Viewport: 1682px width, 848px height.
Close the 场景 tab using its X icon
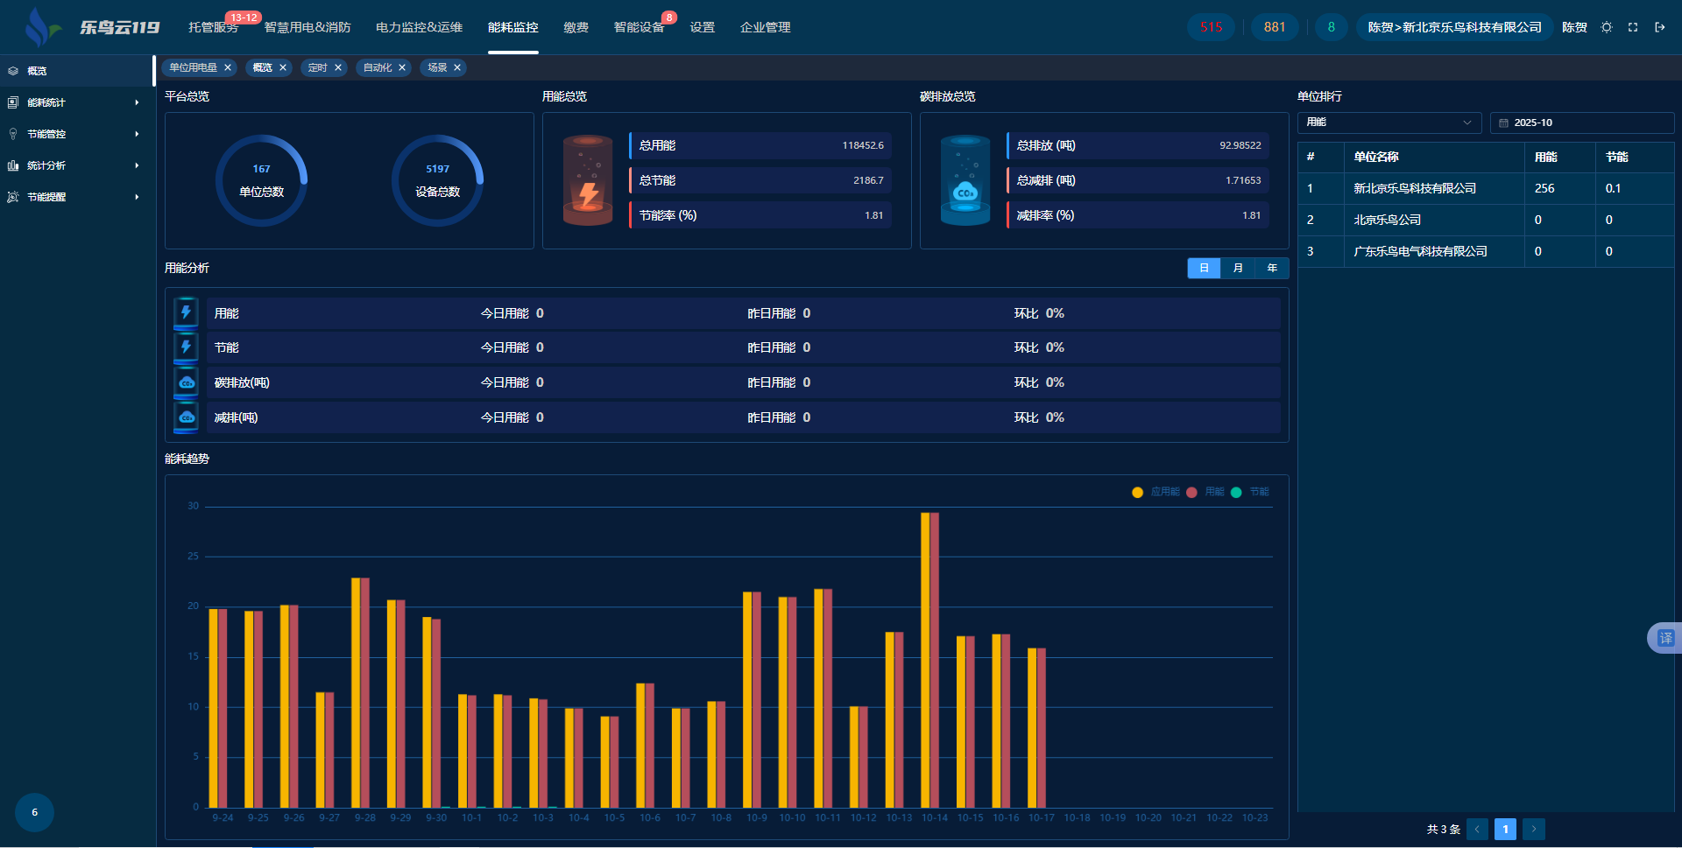point(457,67)
